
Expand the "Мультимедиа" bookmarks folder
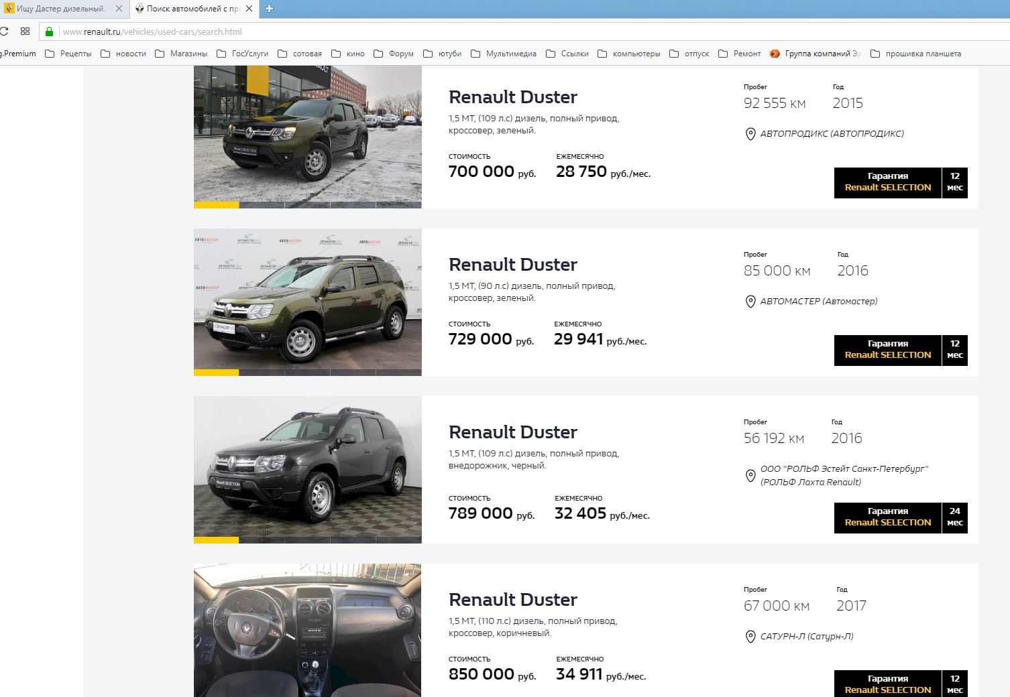(x=504, y=54)
